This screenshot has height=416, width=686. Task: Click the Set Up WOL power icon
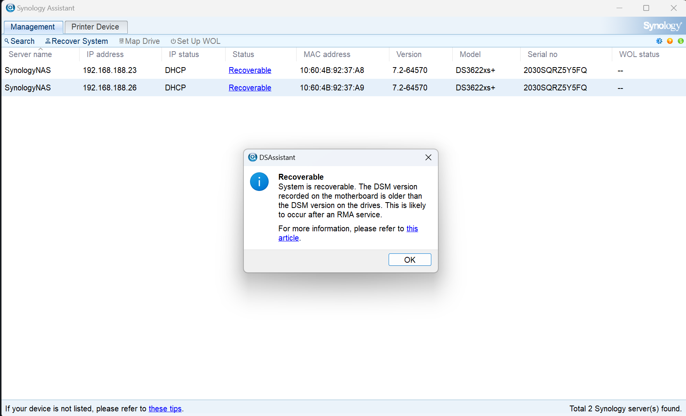pyautogui.click(x=173, y=41)
